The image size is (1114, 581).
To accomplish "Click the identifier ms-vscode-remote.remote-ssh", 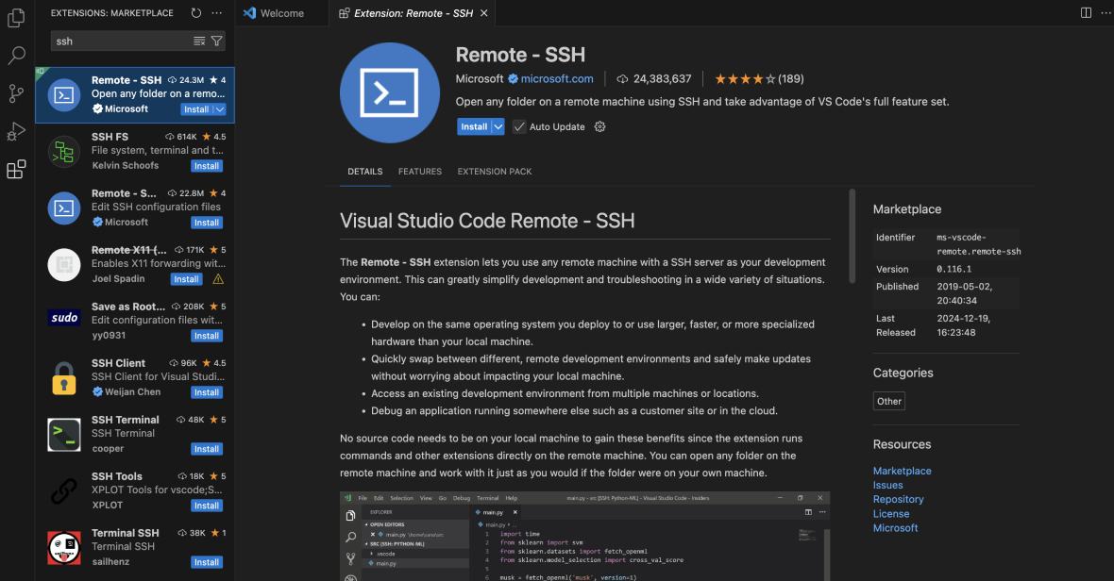I will 978,244.
